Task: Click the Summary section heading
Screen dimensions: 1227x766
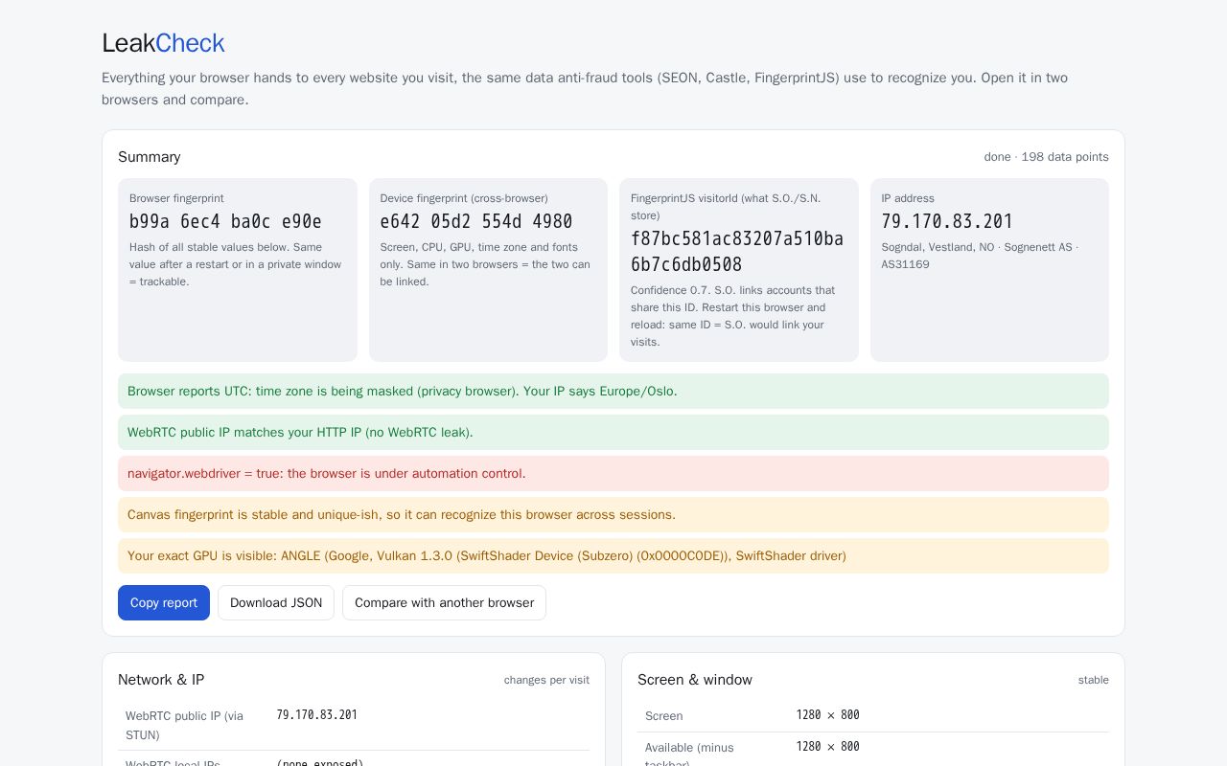Action: coord(150,157)
